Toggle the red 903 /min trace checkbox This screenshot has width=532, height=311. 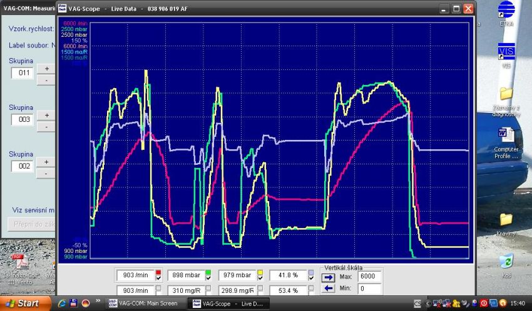(158, 277)
